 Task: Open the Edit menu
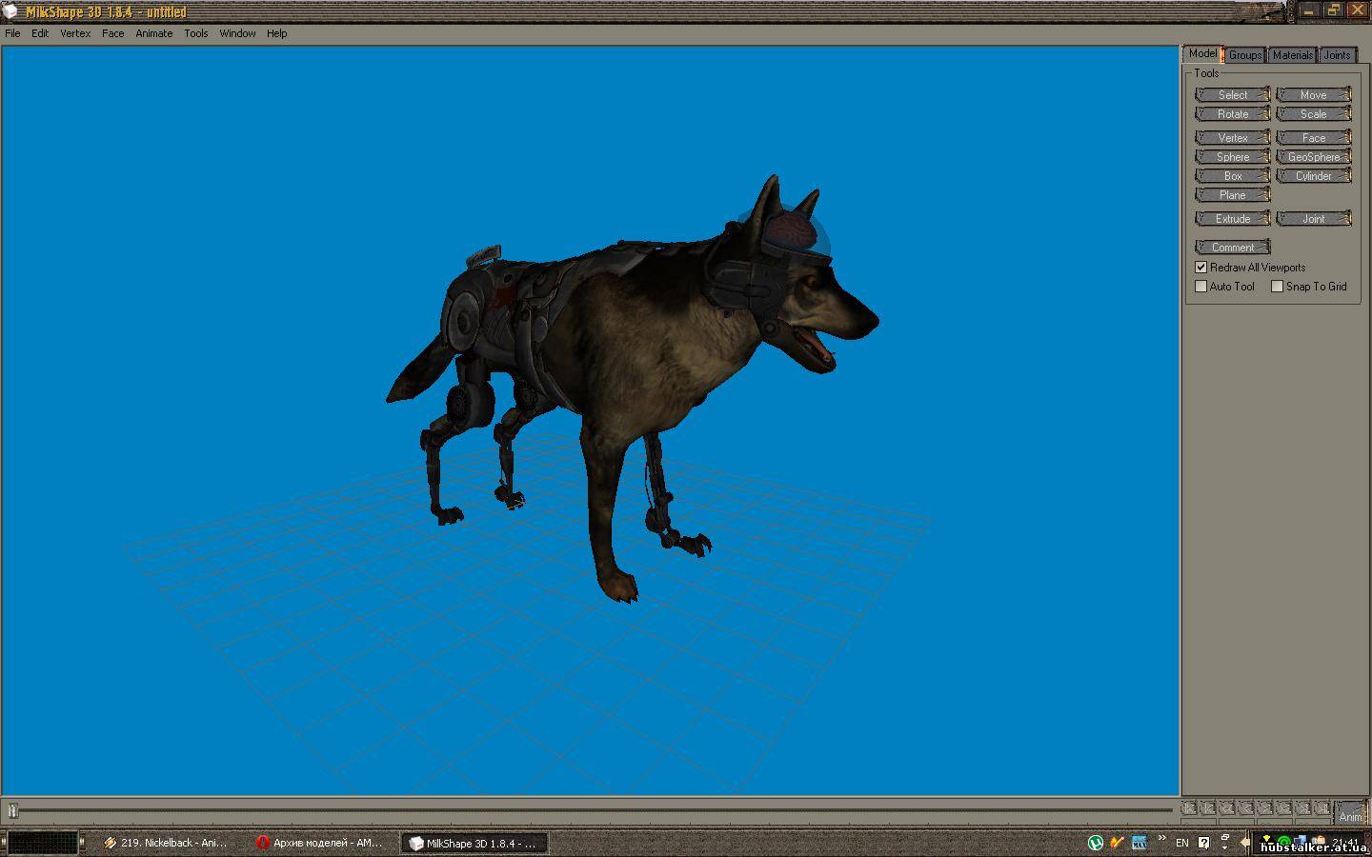[40, 33]
